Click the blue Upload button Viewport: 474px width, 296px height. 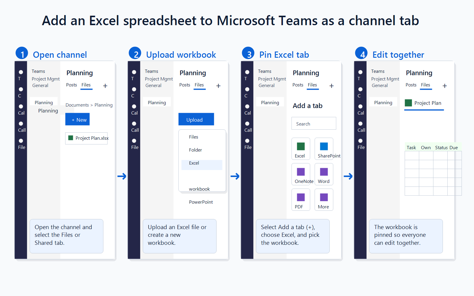pyautogui.click(x=196, y=119)
